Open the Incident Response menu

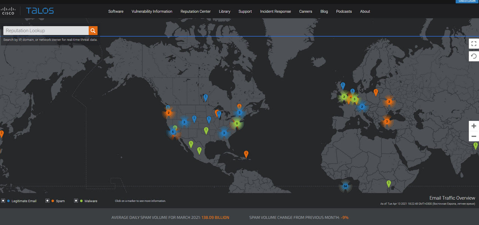275,12
